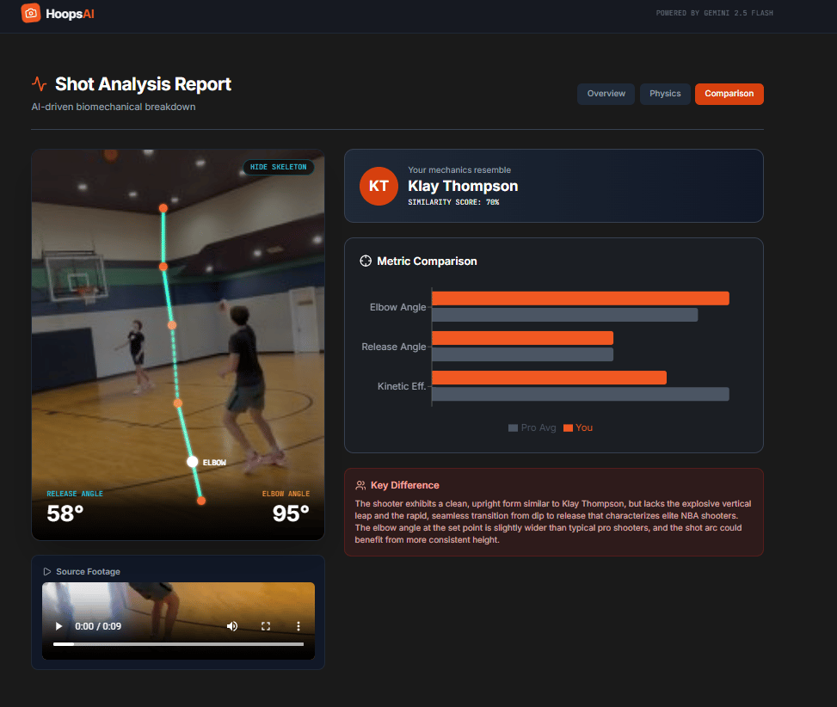
Task: Click the Similarity Score 70% text
Action: pos(453,202)
